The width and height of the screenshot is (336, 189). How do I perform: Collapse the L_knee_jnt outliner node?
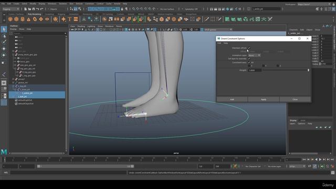pos(15,90)
